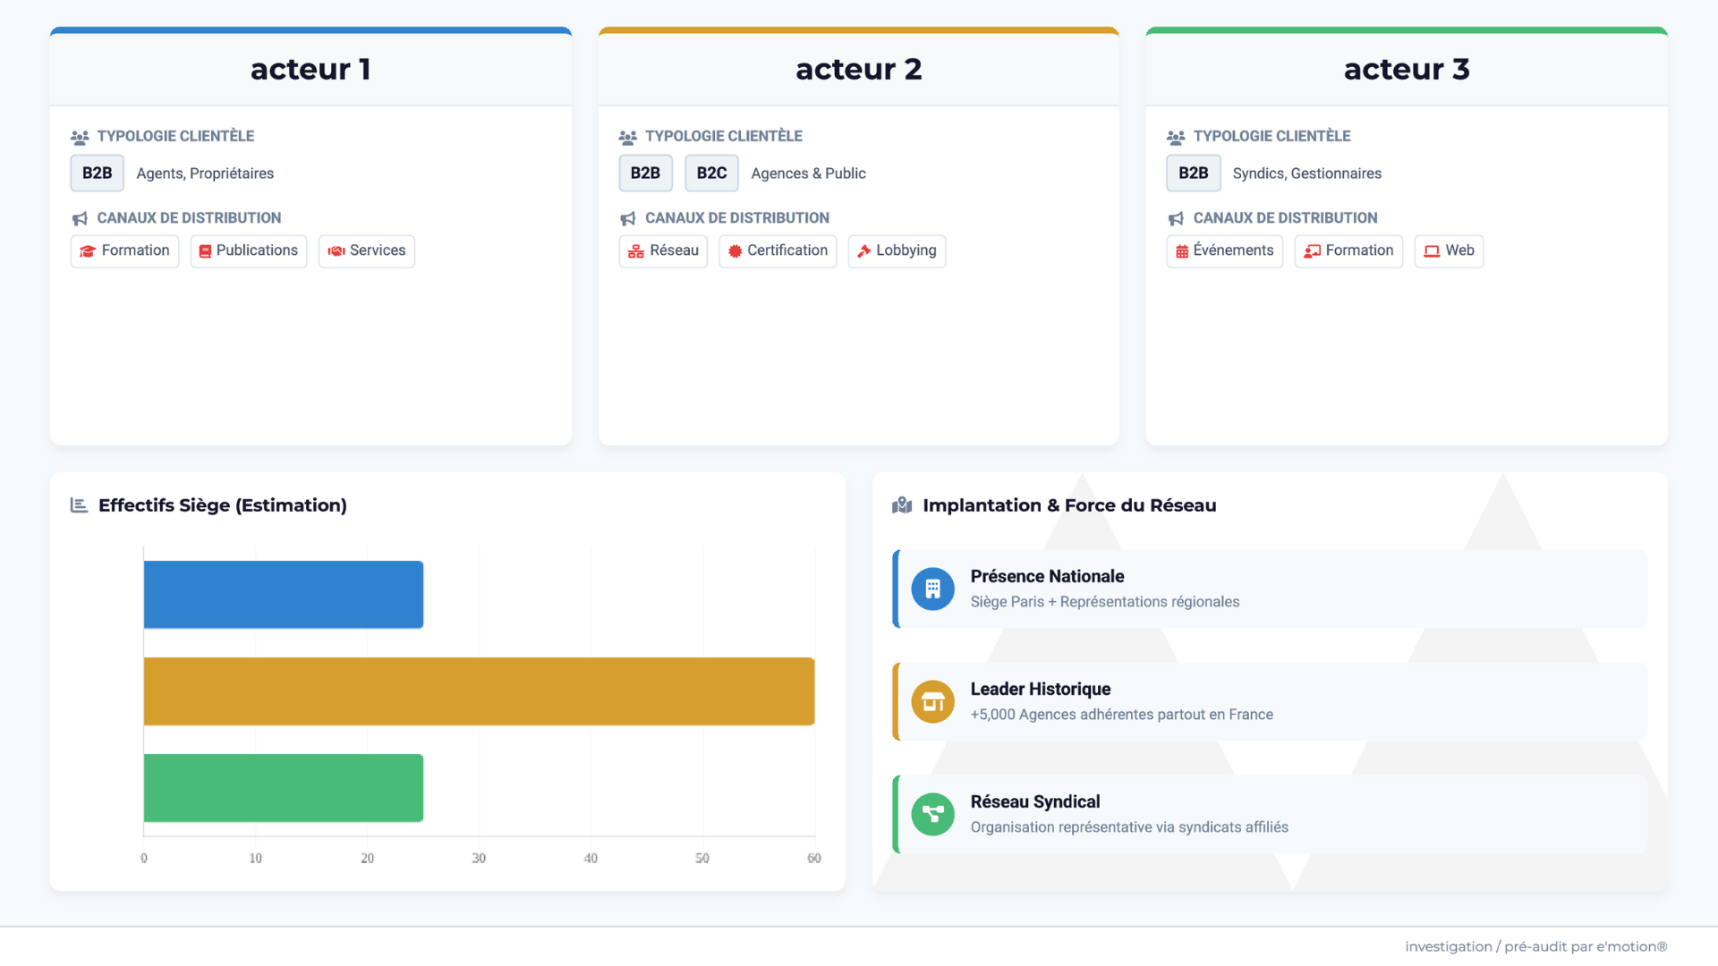The width and height of the screenshot is (1718, 966).
Task: Click the green bar in the effectifs chart
Action: coord(284,788)
